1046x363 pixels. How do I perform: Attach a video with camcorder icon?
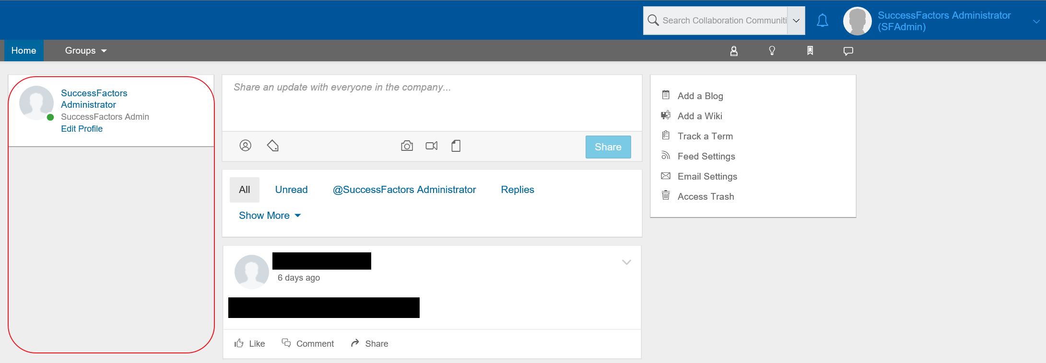click(x=432, y=146)
